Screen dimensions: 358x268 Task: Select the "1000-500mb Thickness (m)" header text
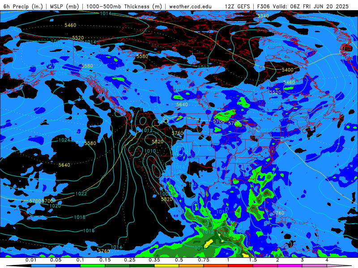point(124,6)
